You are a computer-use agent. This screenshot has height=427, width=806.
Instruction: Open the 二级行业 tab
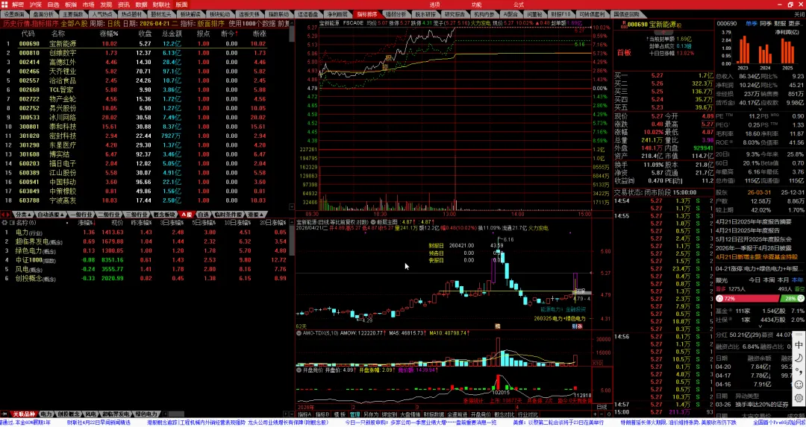109,214
